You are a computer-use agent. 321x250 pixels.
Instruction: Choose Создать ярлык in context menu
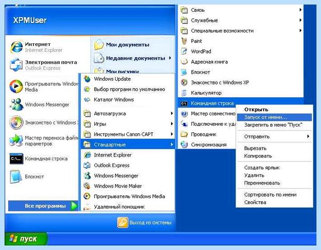point(274,168)
